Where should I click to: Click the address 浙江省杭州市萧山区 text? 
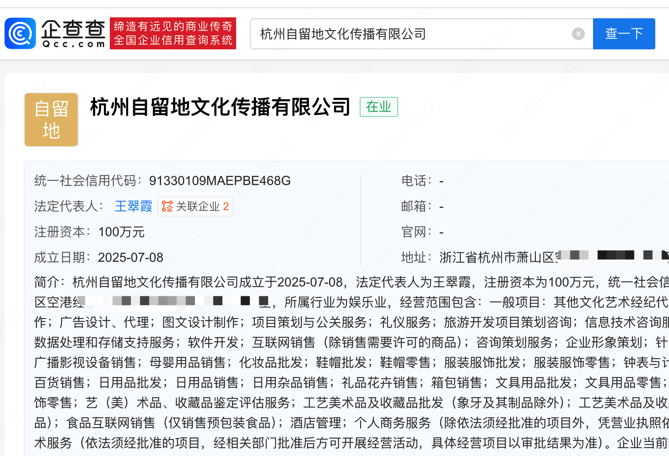click(x=498, y=258)
